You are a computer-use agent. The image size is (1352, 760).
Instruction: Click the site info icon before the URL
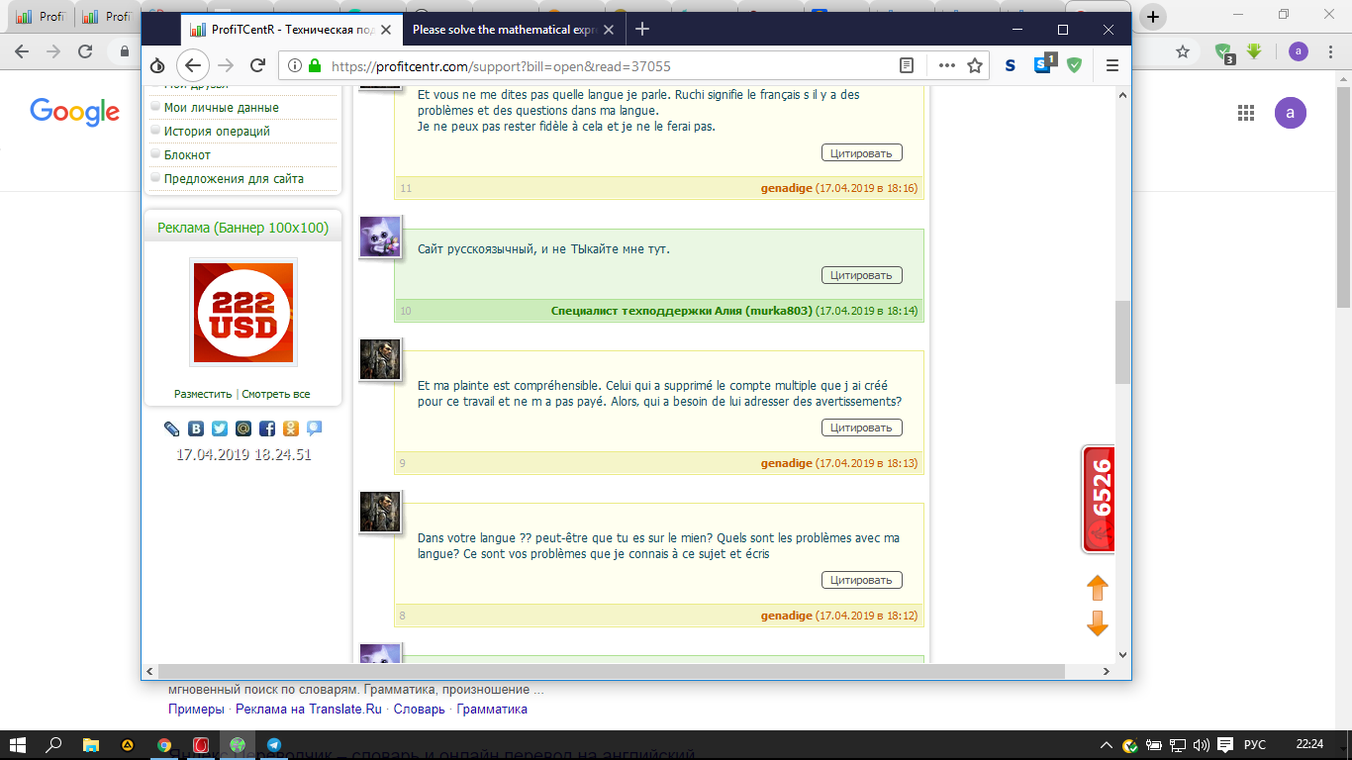click(x=295, y=66)
